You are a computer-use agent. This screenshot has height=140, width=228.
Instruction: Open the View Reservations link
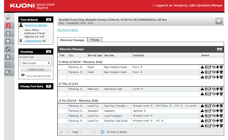[x=68, y=30]
